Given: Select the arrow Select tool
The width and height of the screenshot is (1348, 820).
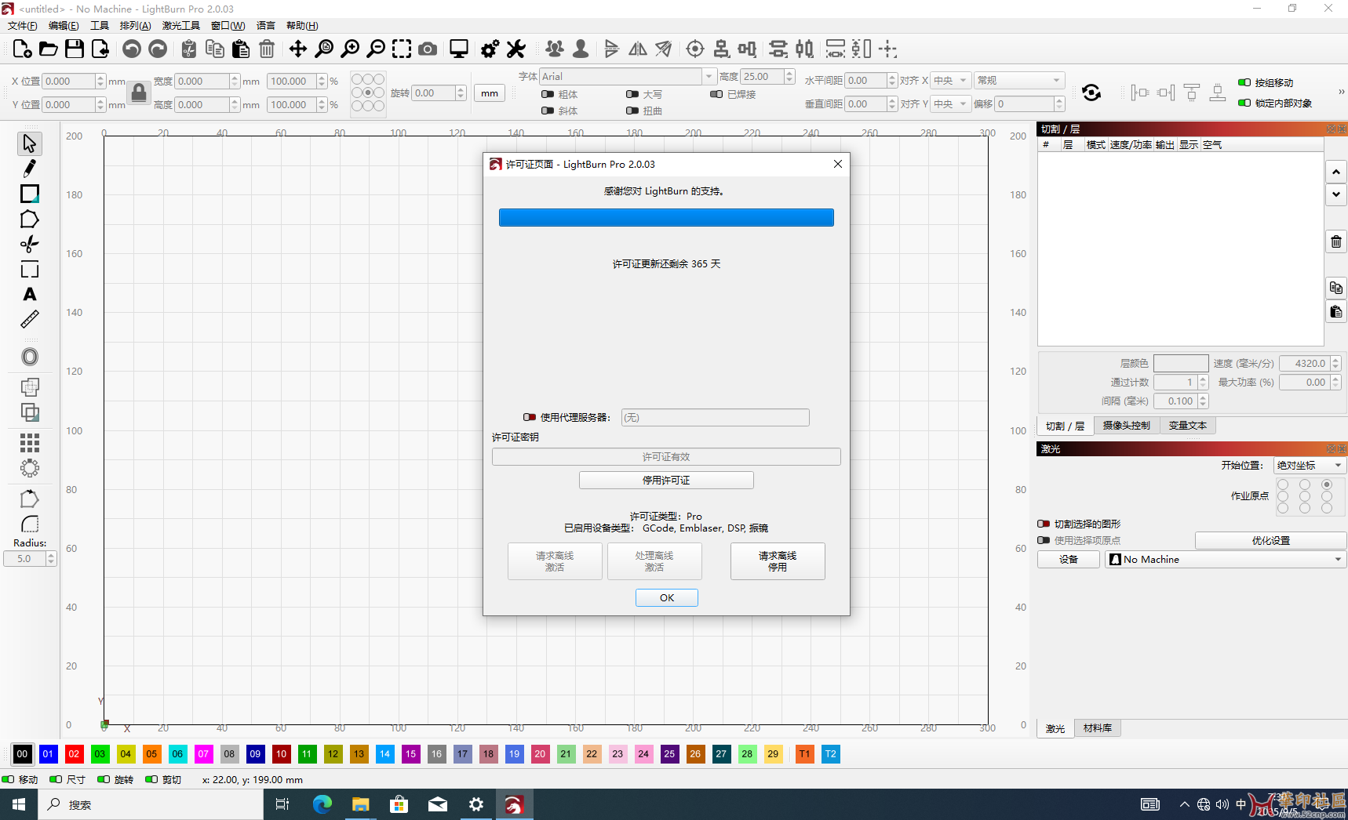Looking at the screenshot, I should pos(29,143).
